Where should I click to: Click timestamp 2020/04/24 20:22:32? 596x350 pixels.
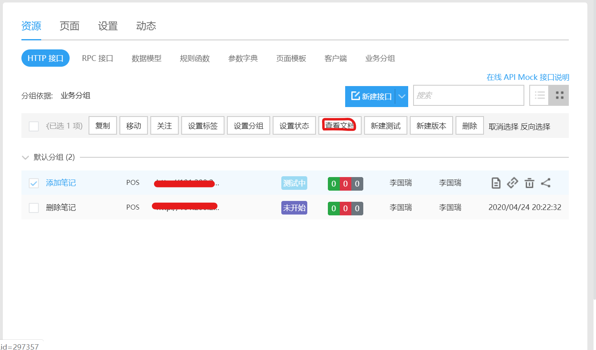[525, 208]
